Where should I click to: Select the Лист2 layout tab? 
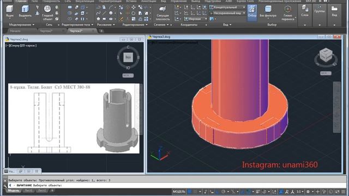[42, 191]
